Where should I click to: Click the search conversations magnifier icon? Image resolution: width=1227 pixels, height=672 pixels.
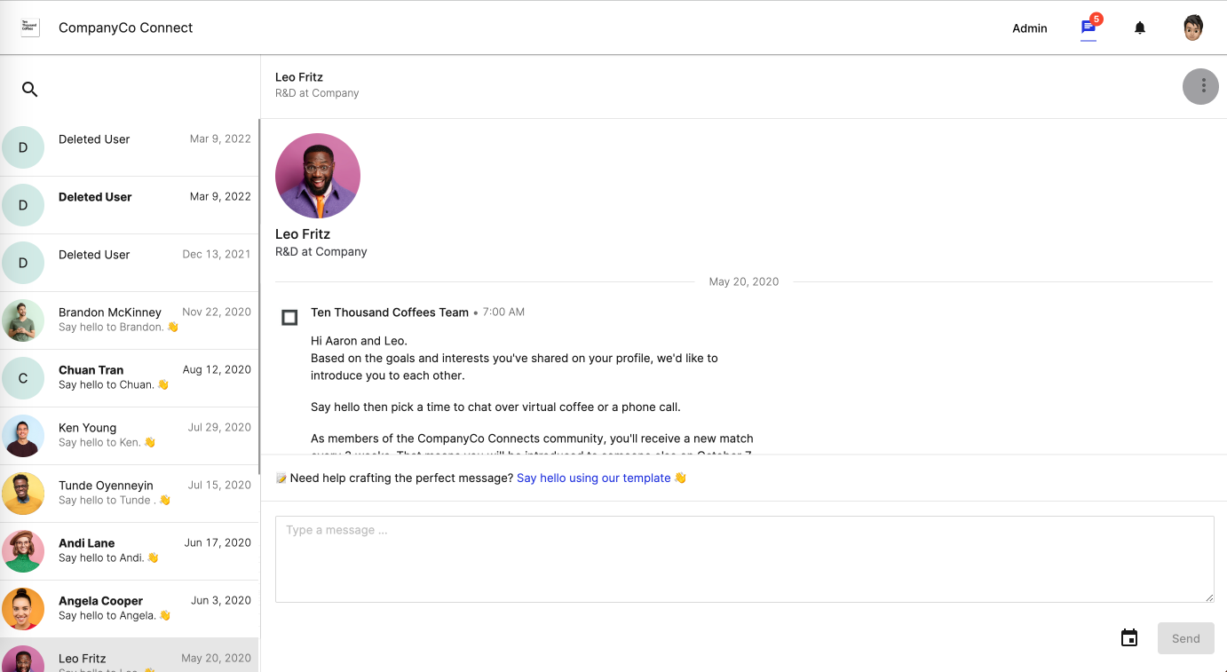29,89
